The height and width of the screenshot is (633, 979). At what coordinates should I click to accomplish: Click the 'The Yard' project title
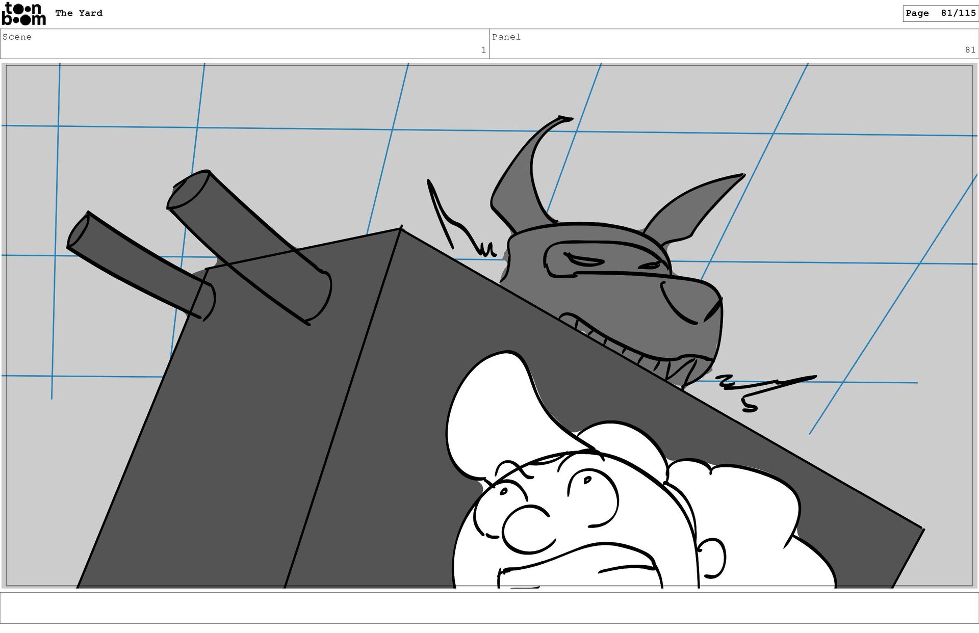(x=79, y=13)
